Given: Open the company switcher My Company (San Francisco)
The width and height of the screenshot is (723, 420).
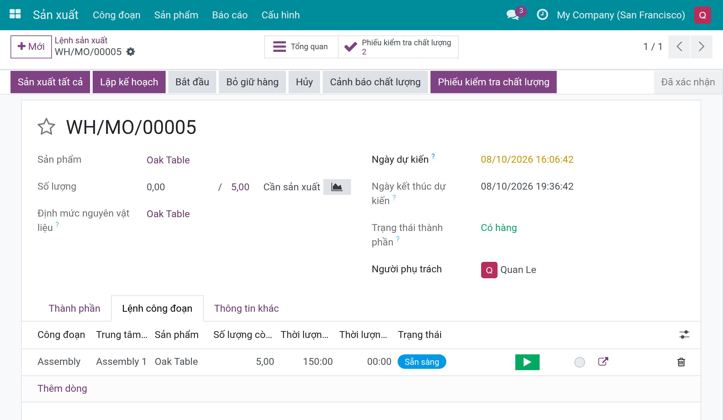Looking at the screenshot, I should (x=621, y=15).
